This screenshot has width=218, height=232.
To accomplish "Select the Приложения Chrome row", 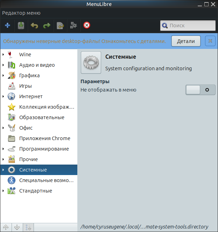I will point(39,138).
